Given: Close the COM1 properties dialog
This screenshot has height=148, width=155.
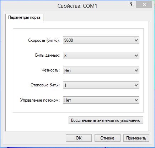Looking at the screenshot, I should [144, 5].
